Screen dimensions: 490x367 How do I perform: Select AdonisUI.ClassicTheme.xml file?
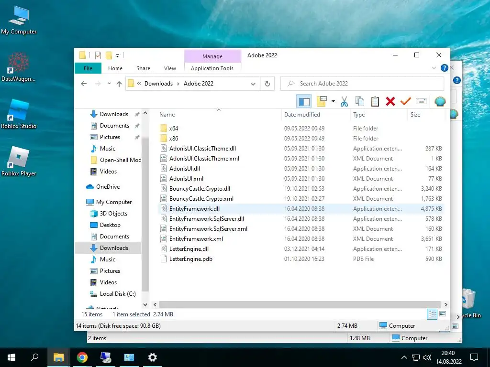[204, 159]
